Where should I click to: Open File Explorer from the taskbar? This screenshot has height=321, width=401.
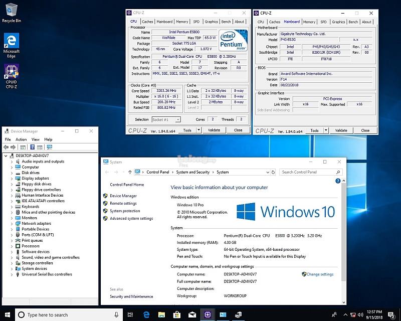coord(161,315)
